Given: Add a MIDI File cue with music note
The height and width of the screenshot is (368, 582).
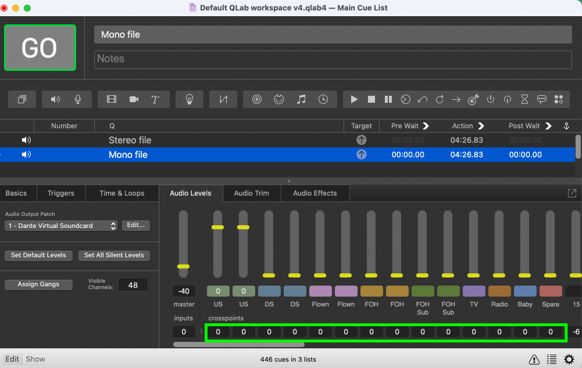Looking at the screenshot, I should click(301, 99).
